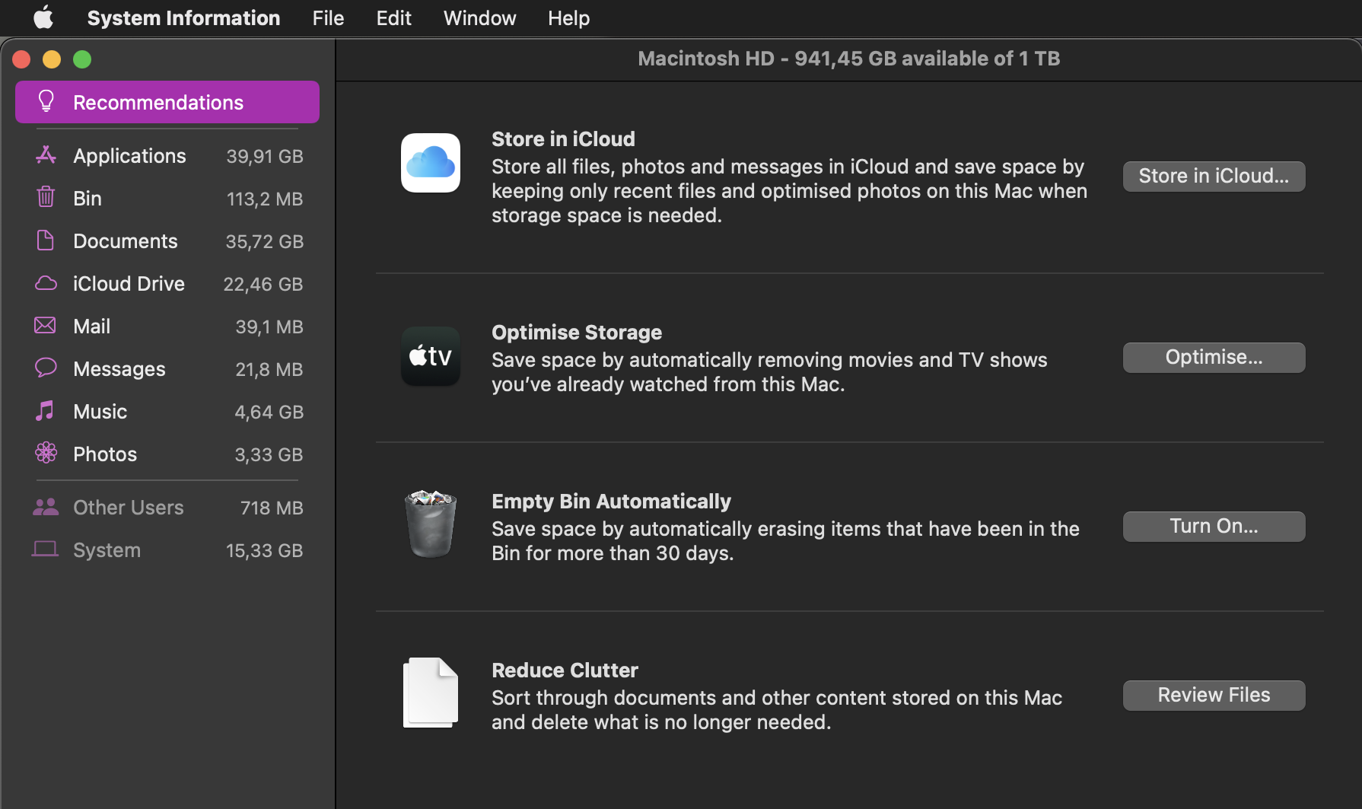1362x809 pixels.
Task: Click the 39,91 GB Applications size
Action: [x=265, y=156]
